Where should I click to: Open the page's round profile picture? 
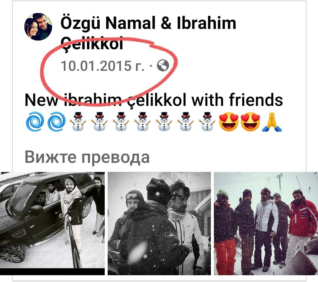[x=38, y=27]
